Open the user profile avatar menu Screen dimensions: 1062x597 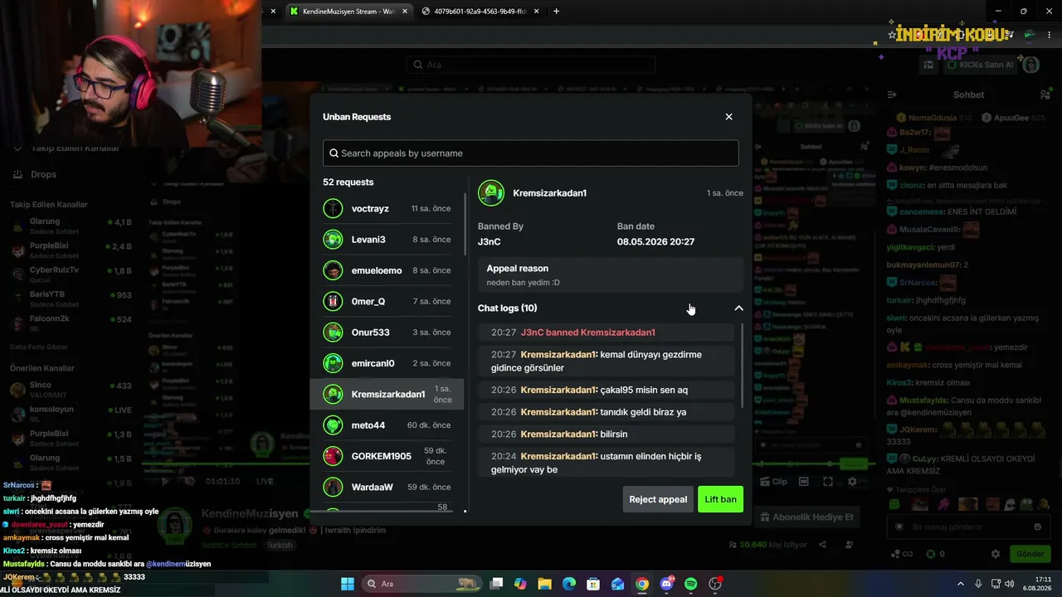[1030, 65]
